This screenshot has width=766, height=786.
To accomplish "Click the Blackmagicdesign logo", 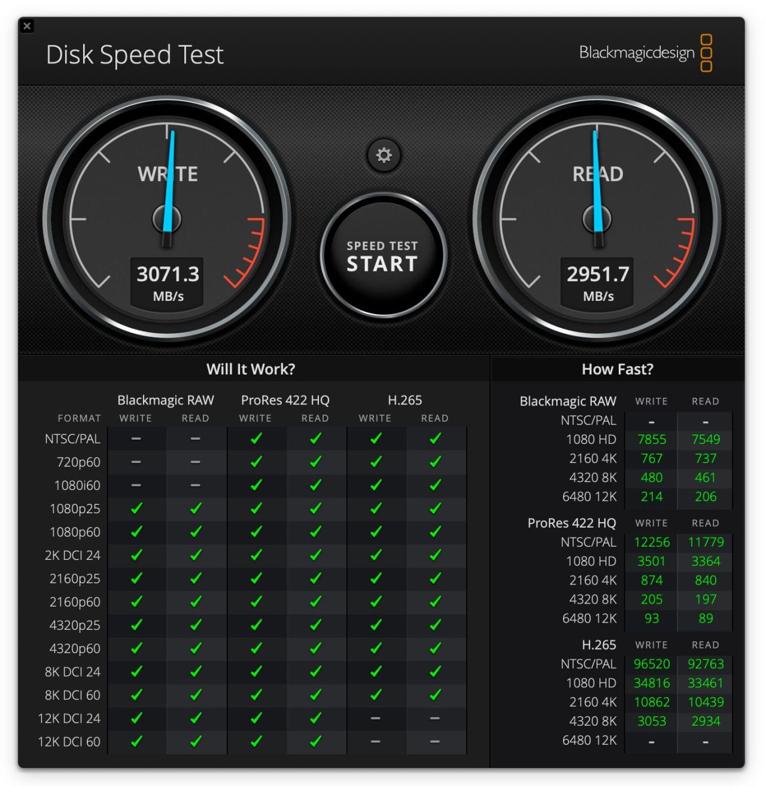I will tap(646, 53).
